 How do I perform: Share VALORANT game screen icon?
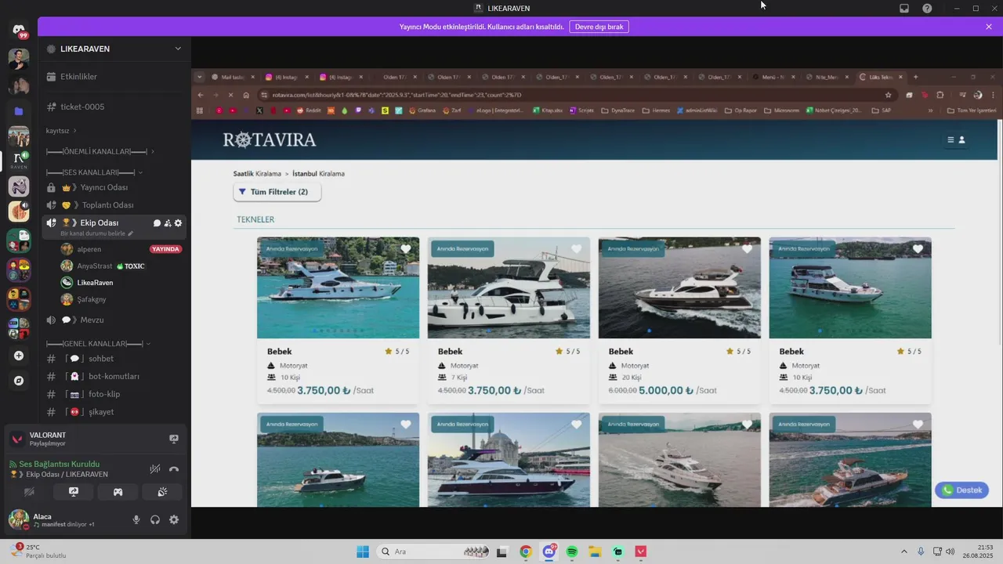(174, 439)
